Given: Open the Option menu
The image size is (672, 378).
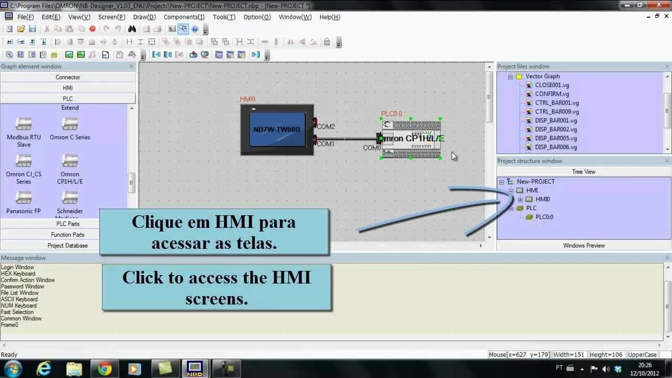Looking at the screenshot, I should pyautogui.click(x=257, y=17).
